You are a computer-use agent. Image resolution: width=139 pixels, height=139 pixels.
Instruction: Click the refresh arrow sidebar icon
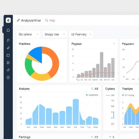(8, 40)
